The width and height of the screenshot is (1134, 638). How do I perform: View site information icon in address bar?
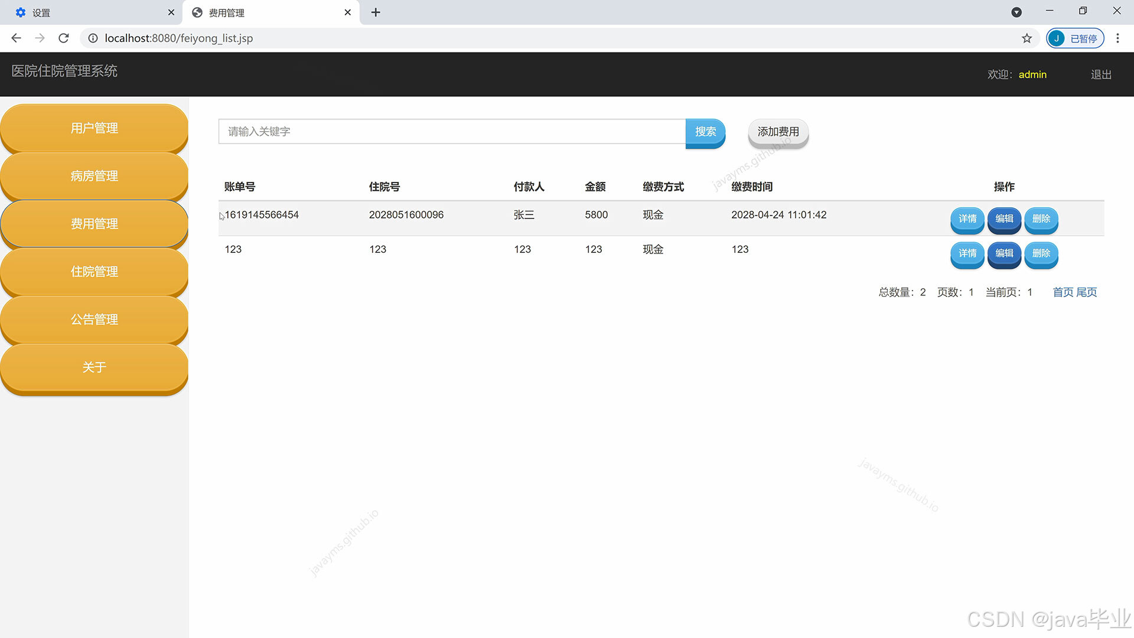pos(93,38)
